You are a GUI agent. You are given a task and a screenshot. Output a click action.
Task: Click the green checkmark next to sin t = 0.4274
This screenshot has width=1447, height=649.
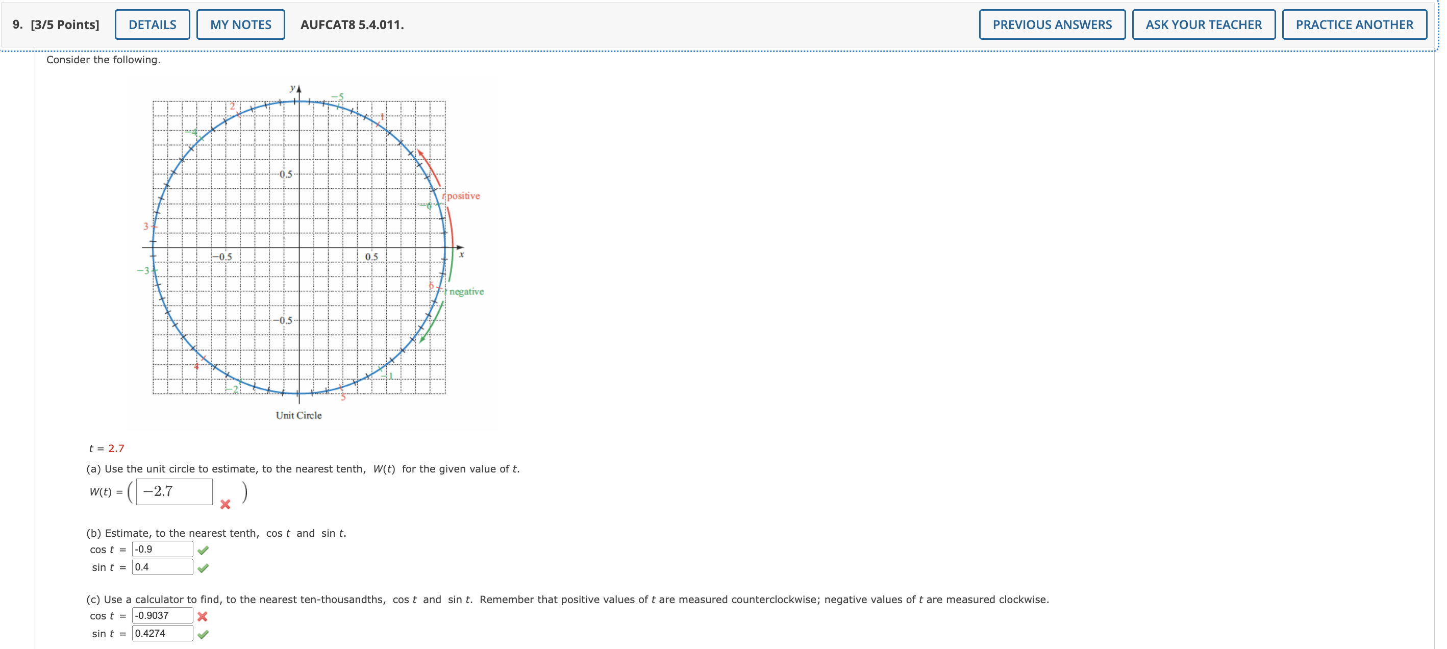click(204, 634)
